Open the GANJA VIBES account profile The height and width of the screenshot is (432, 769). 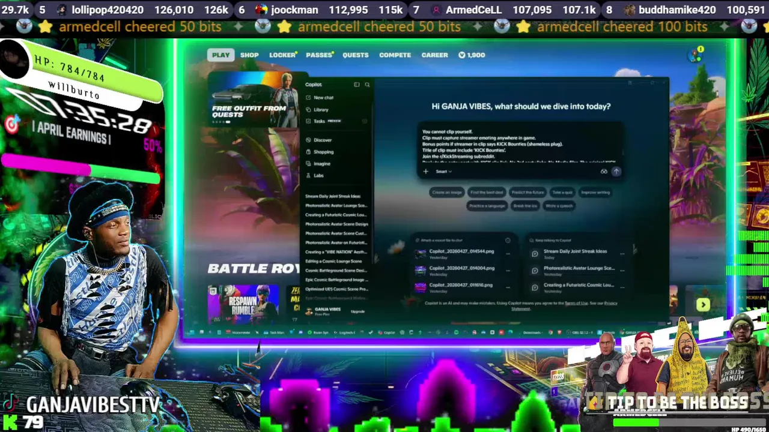(324, 311)
